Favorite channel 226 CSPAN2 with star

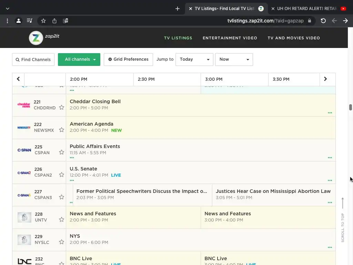coord(61,175)
